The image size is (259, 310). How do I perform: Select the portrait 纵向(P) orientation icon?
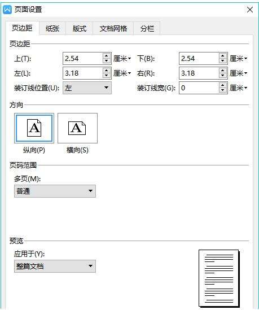34,128
